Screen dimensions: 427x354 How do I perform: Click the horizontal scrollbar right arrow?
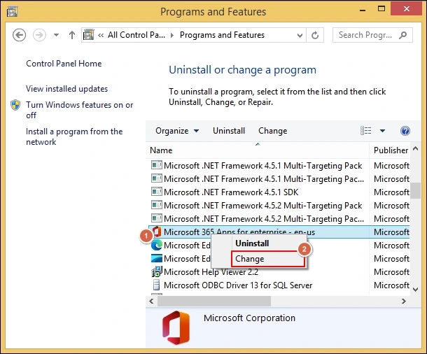[404, 301]
